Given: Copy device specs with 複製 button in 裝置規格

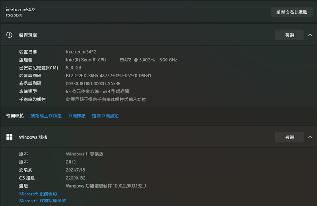Looking at the screenshot, I should coord(289,35).
